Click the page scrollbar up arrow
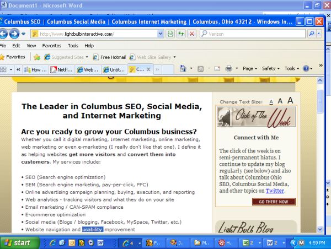The image size is (331, 249). (x=320, y=80)
